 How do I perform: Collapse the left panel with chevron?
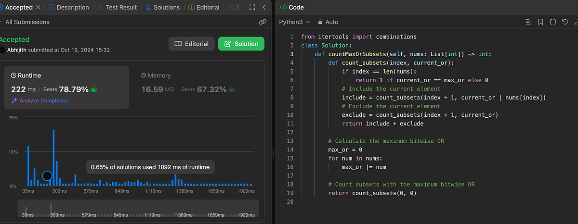click(x=264, y=8)
